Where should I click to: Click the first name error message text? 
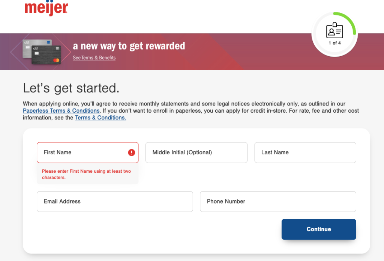tap(86, 174)
